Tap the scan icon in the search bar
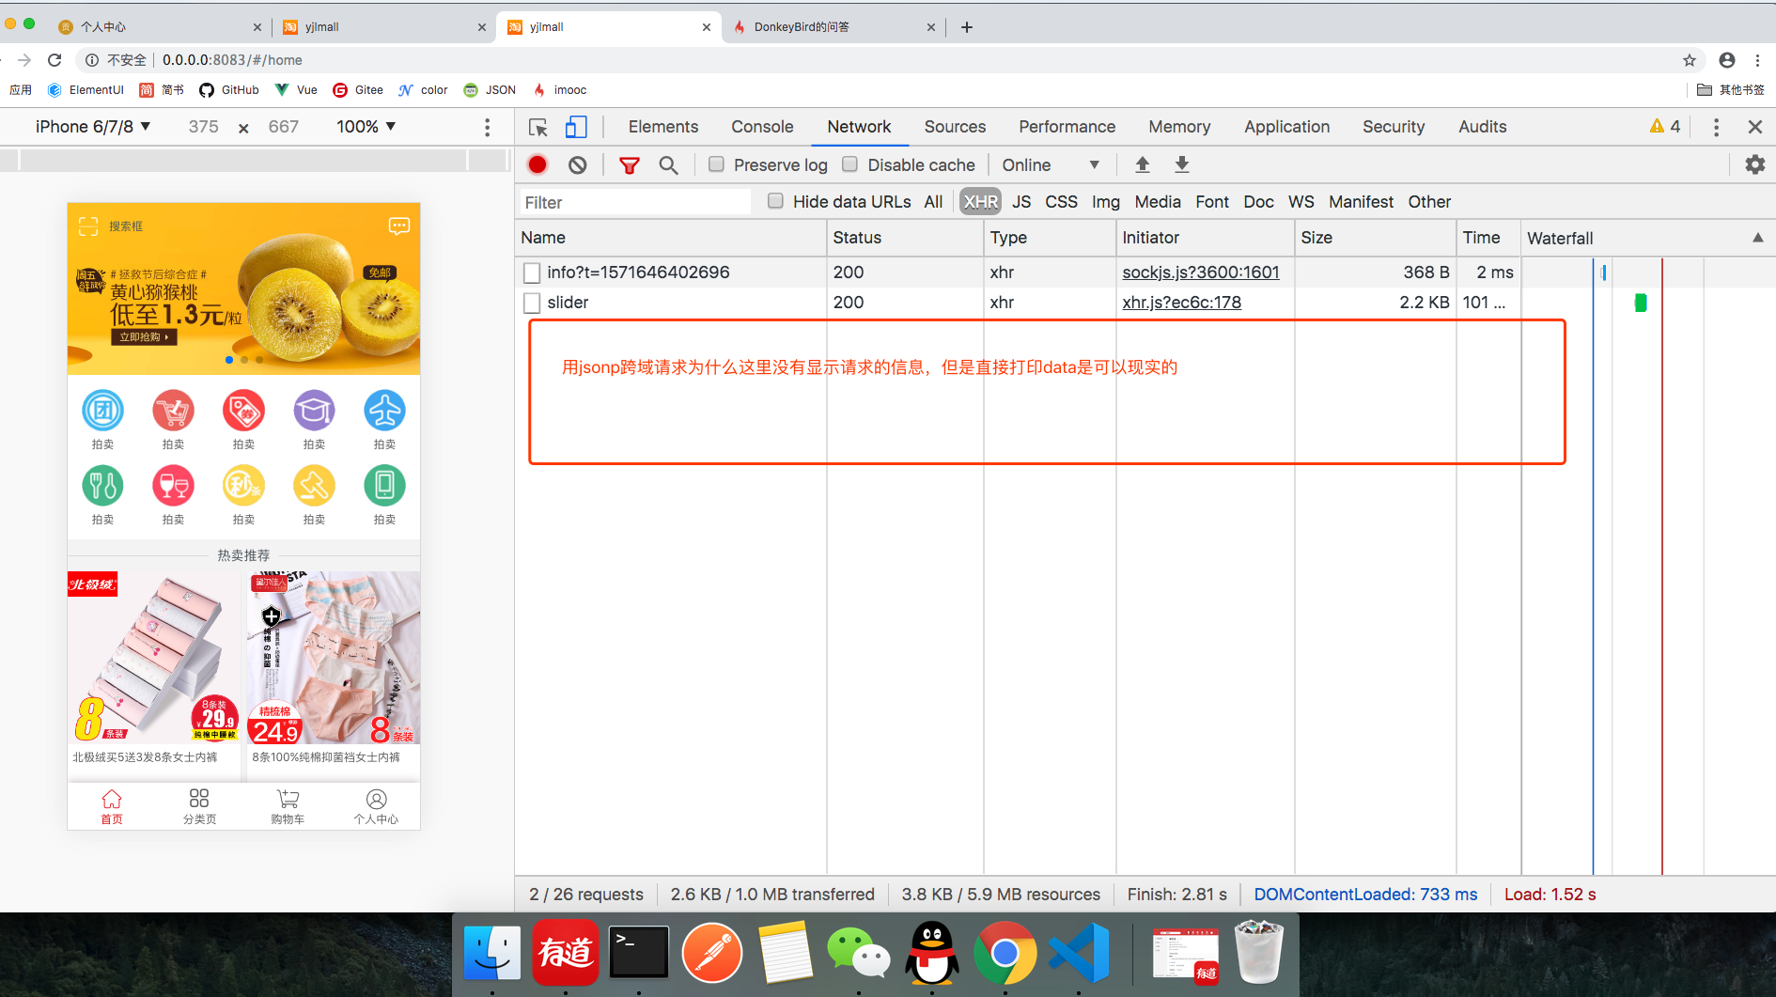 [88, 226]
